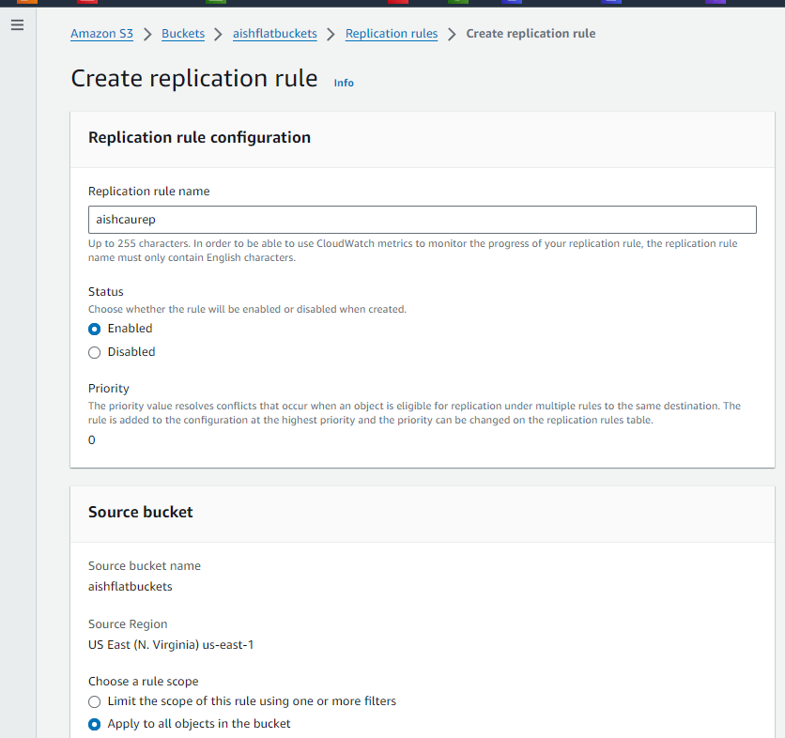Click source bucket name aishflatbuckets value
Viewport: 785px width, 738px height.
point(131,586)
